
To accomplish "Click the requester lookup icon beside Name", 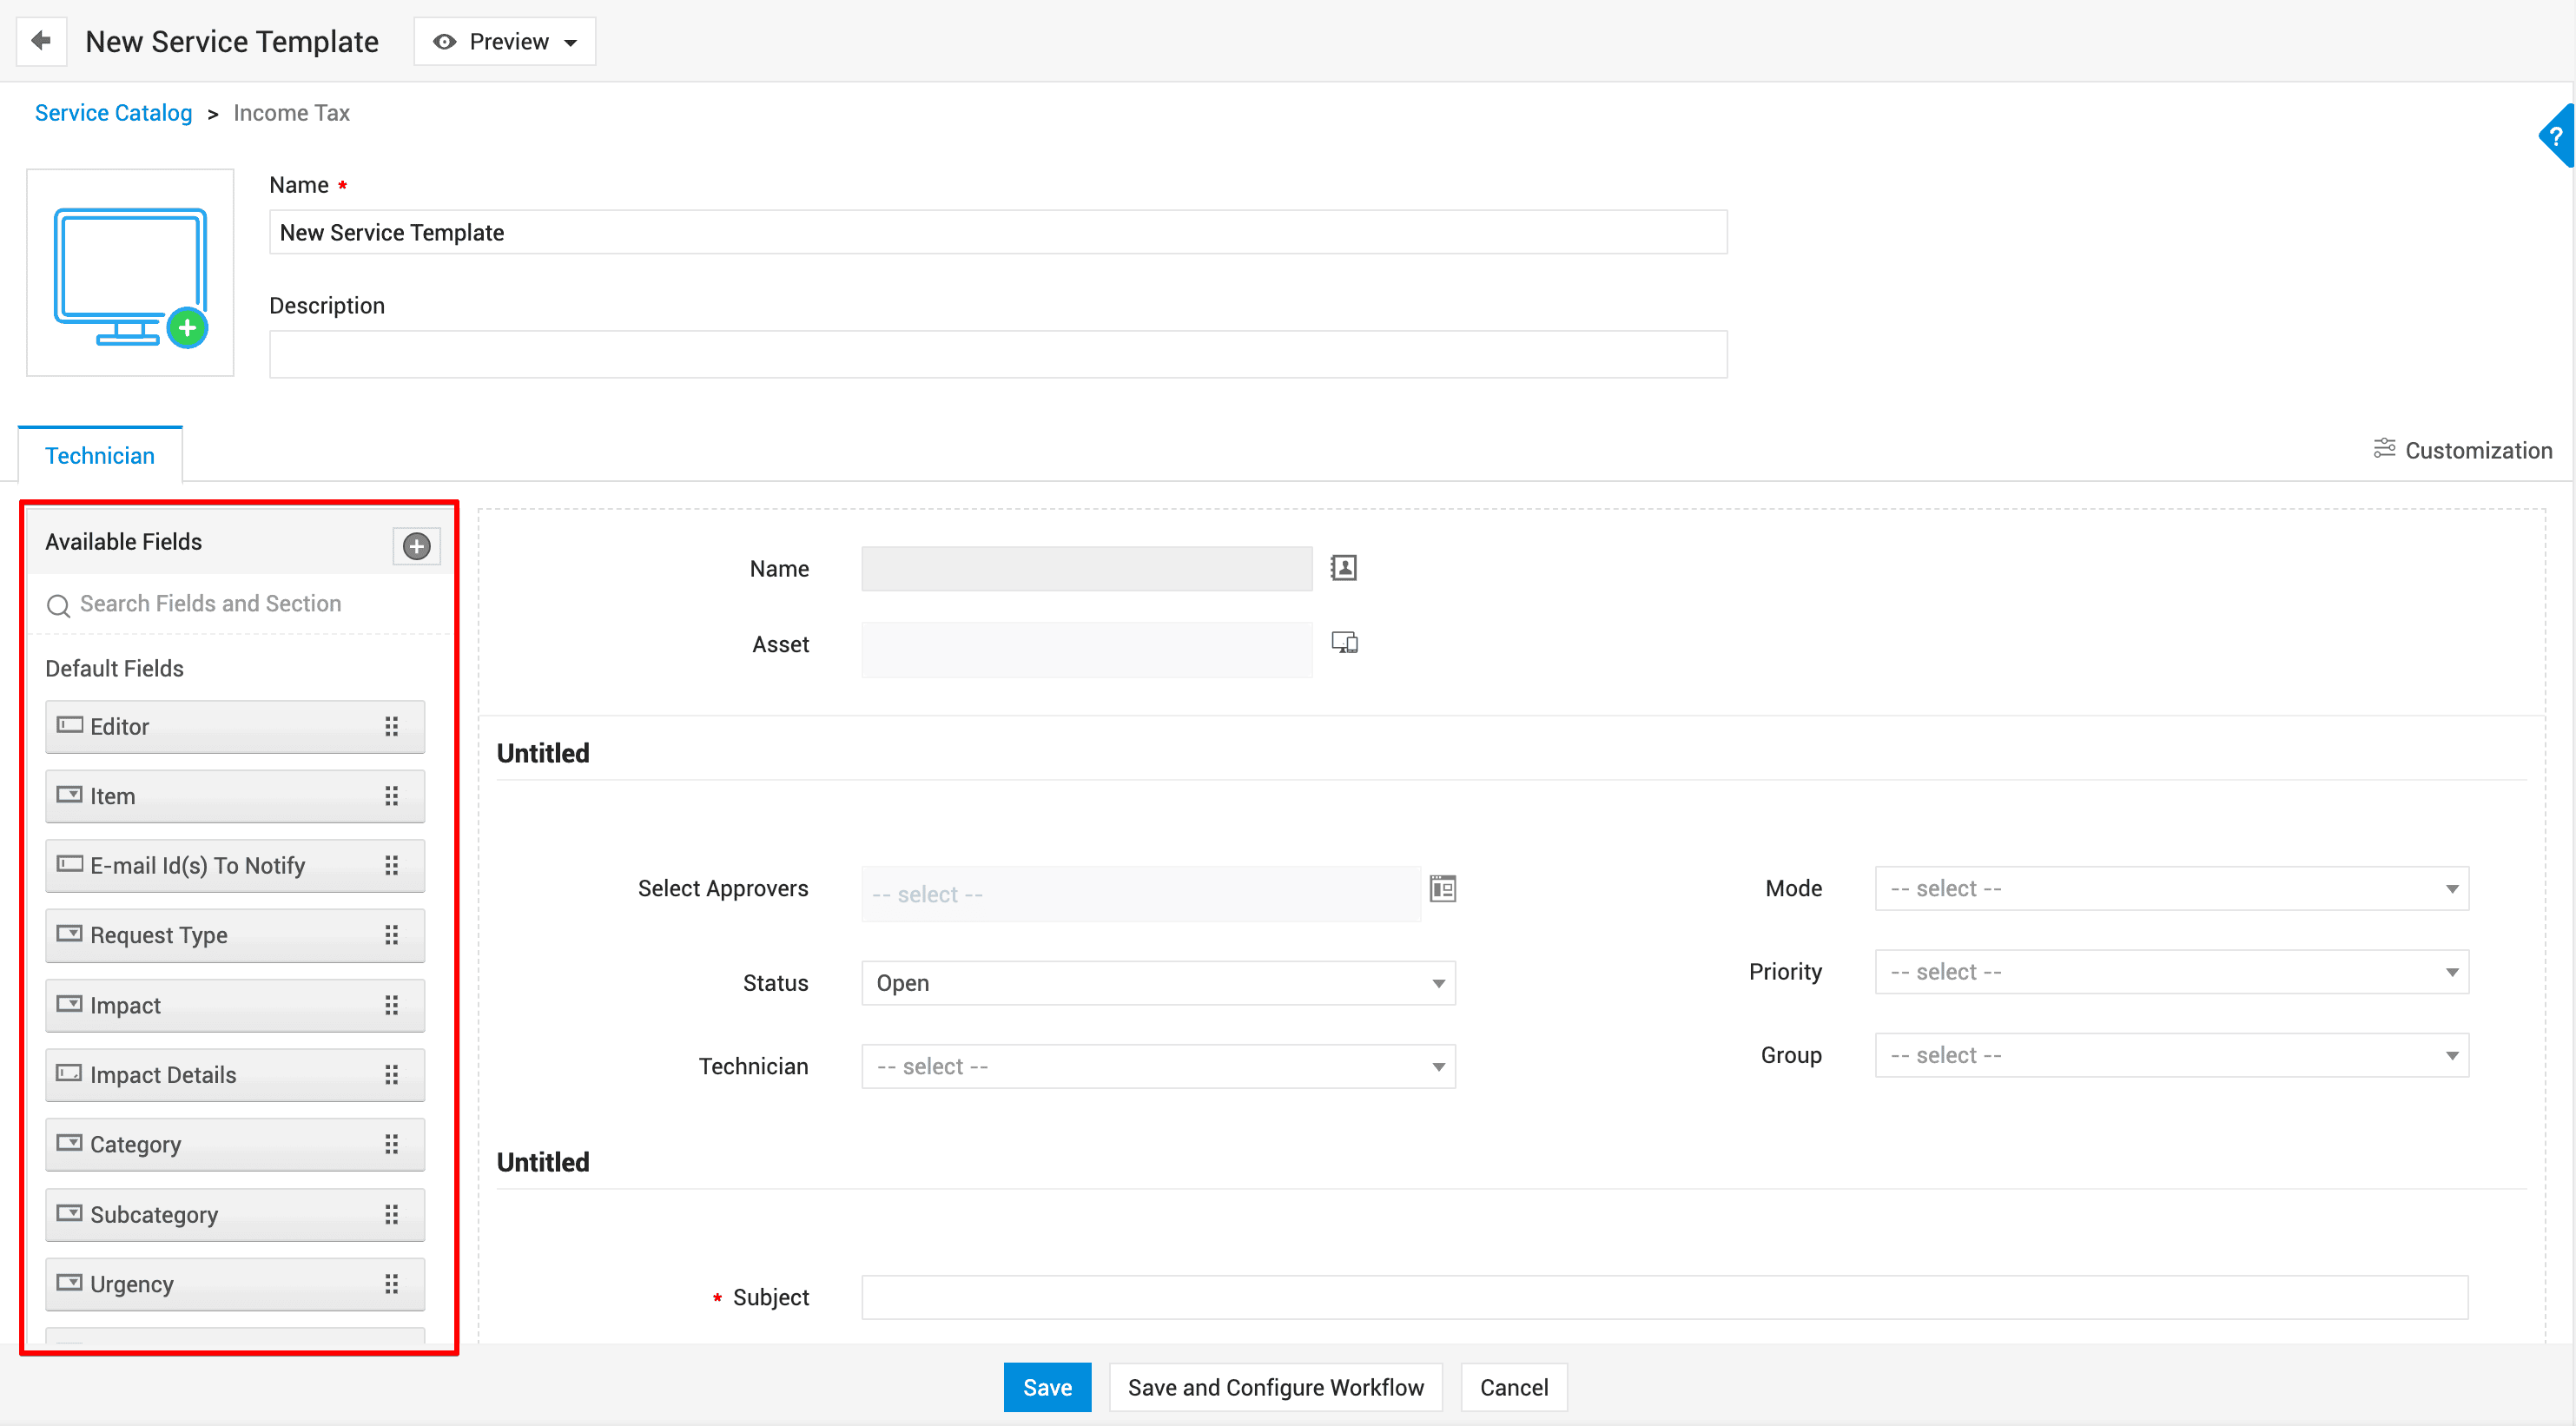I will coord(1343,568).
